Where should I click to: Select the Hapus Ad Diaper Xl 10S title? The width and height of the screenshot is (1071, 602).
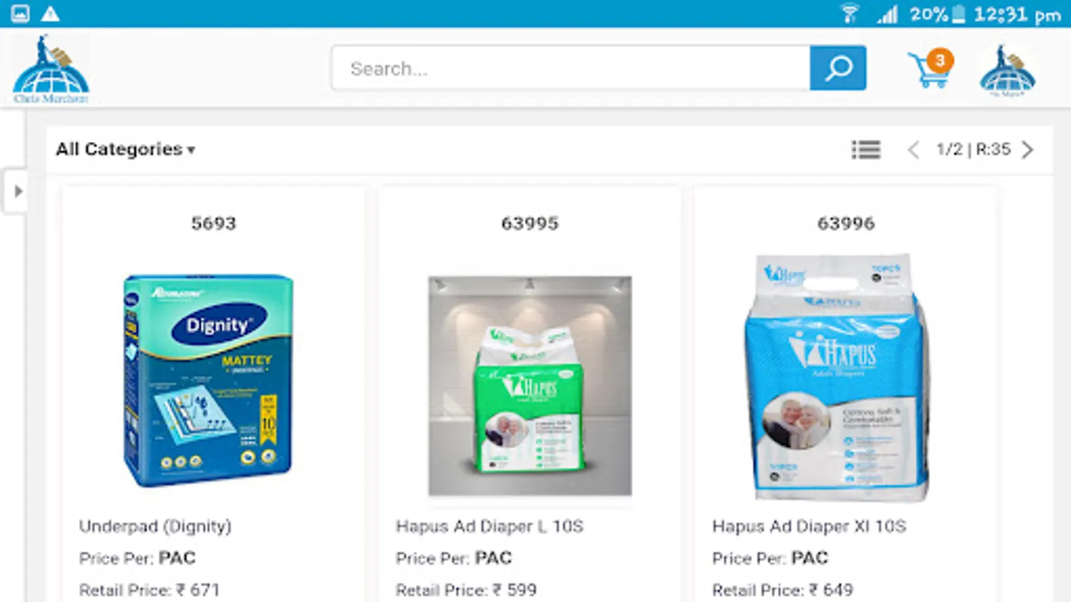(x=809, y=526)
